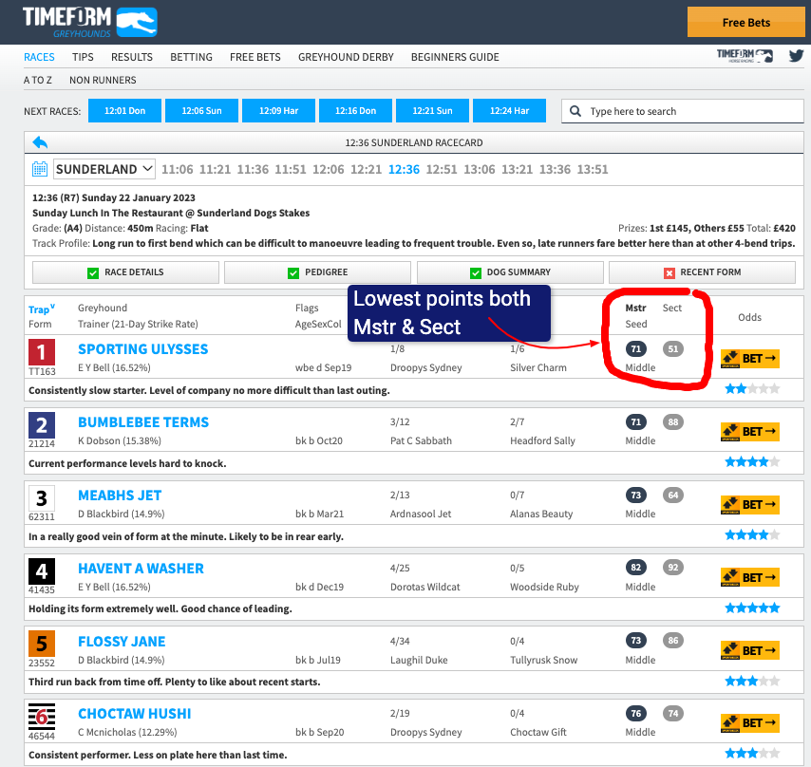Toggle the Race Details checkbox
This screenshot has width=811, height=767.
tap(93, 272)
